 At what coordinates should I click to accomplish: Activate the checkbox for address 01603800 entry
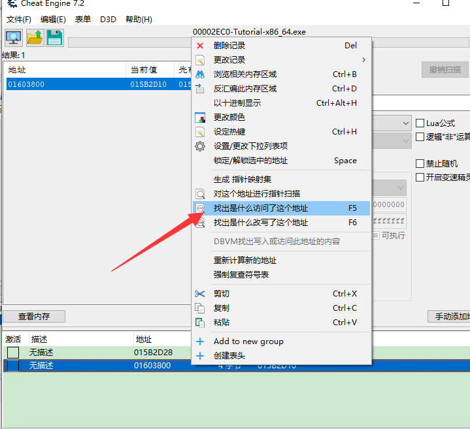pyautogui.click(x=13, y=366)
